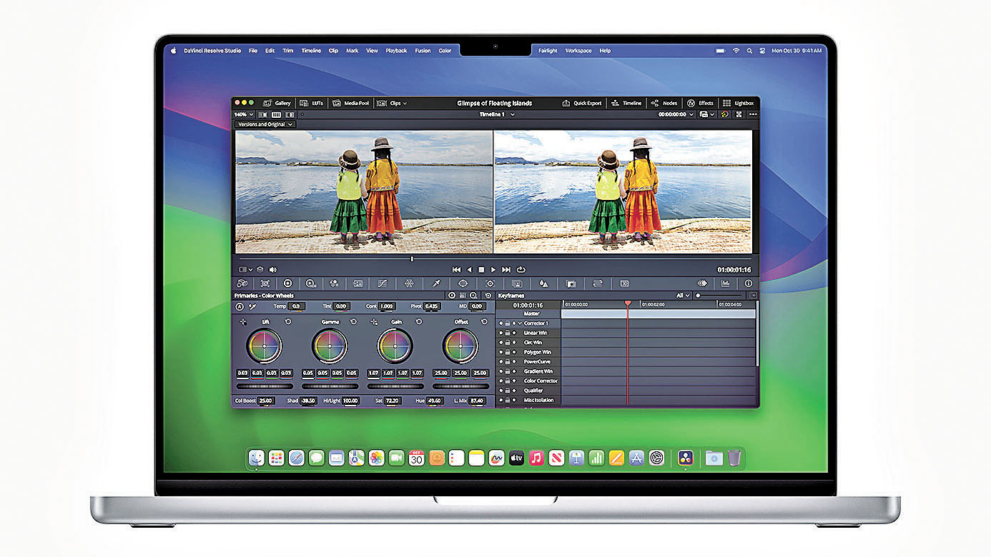Open the Fusion menu
Screen dimensions: 991x557
423,51
